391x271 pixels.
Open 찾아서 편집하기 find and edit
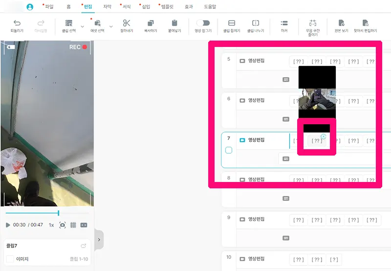tap(365, 26)
